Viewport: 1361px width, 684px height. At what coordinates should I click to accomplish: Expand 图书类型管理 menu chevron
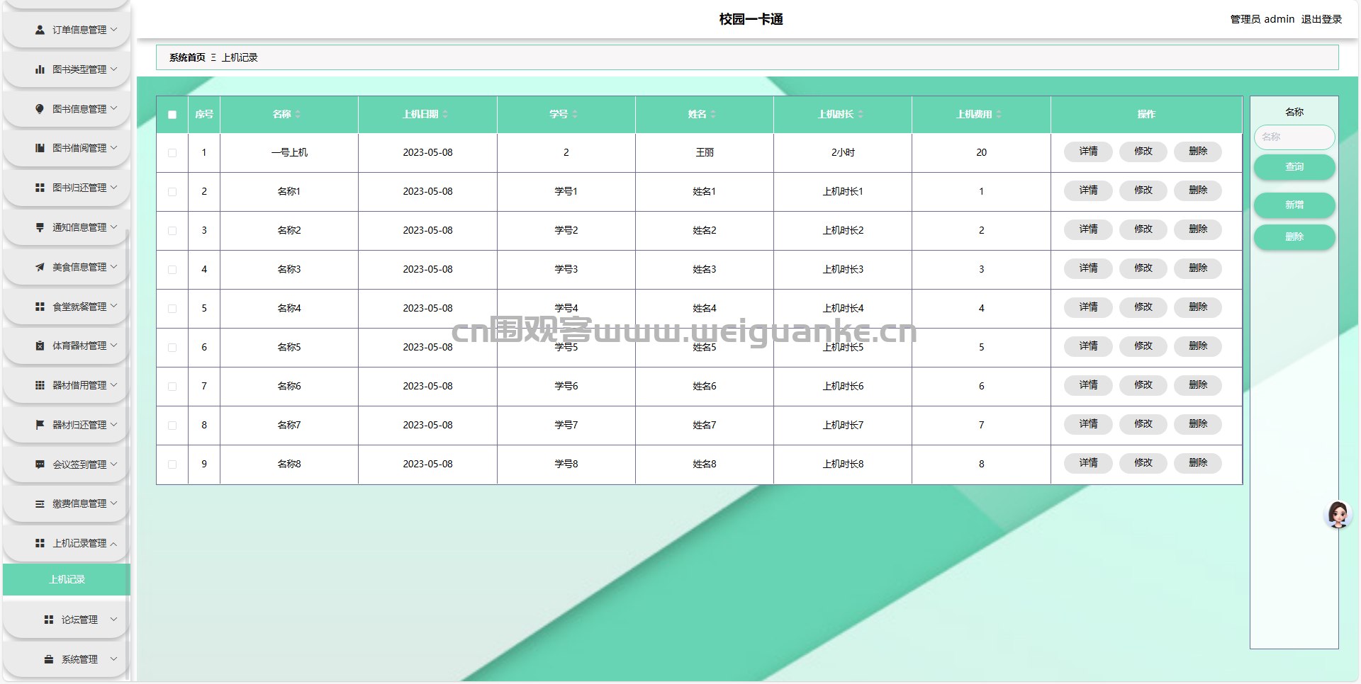pyautogui.click(x=113, y=69)
